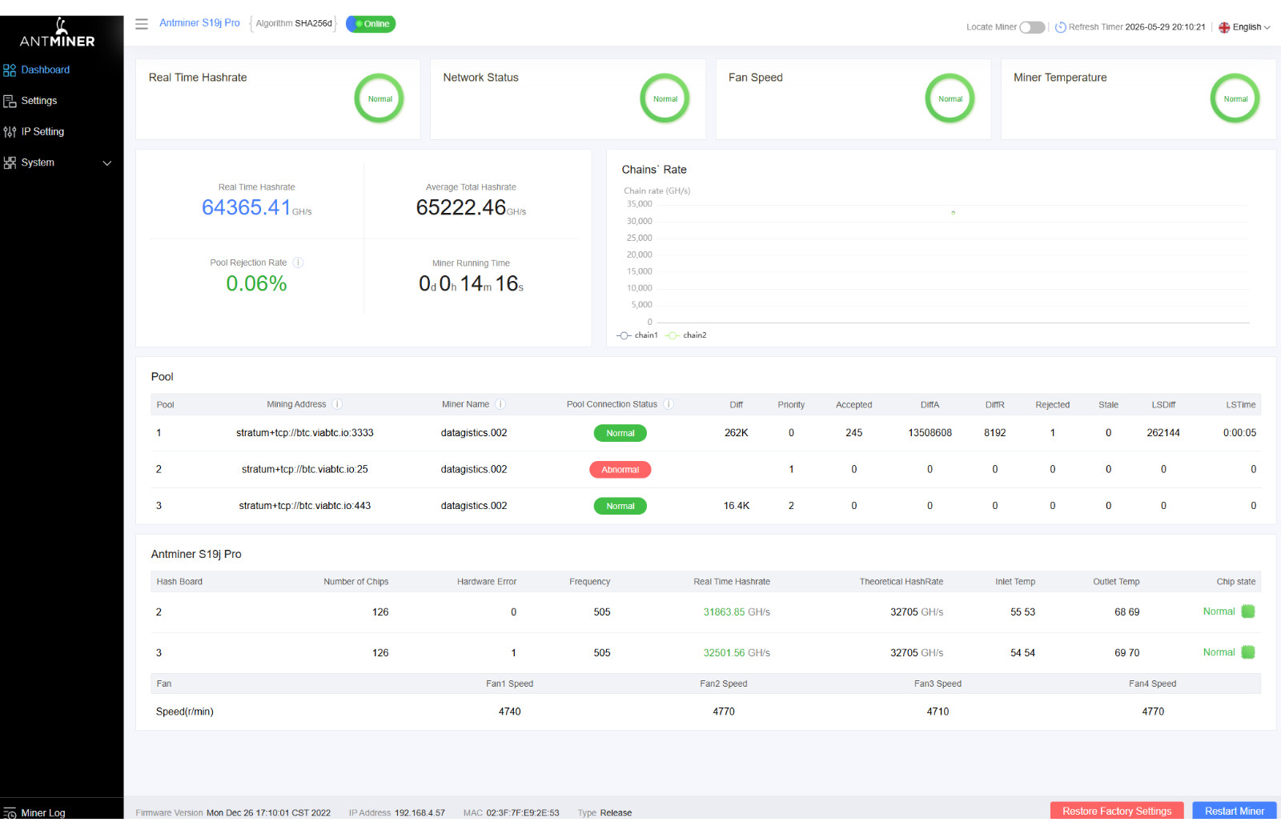
Task: Click the average total hashrate 65222.46 value
Action: coord(460,207)
